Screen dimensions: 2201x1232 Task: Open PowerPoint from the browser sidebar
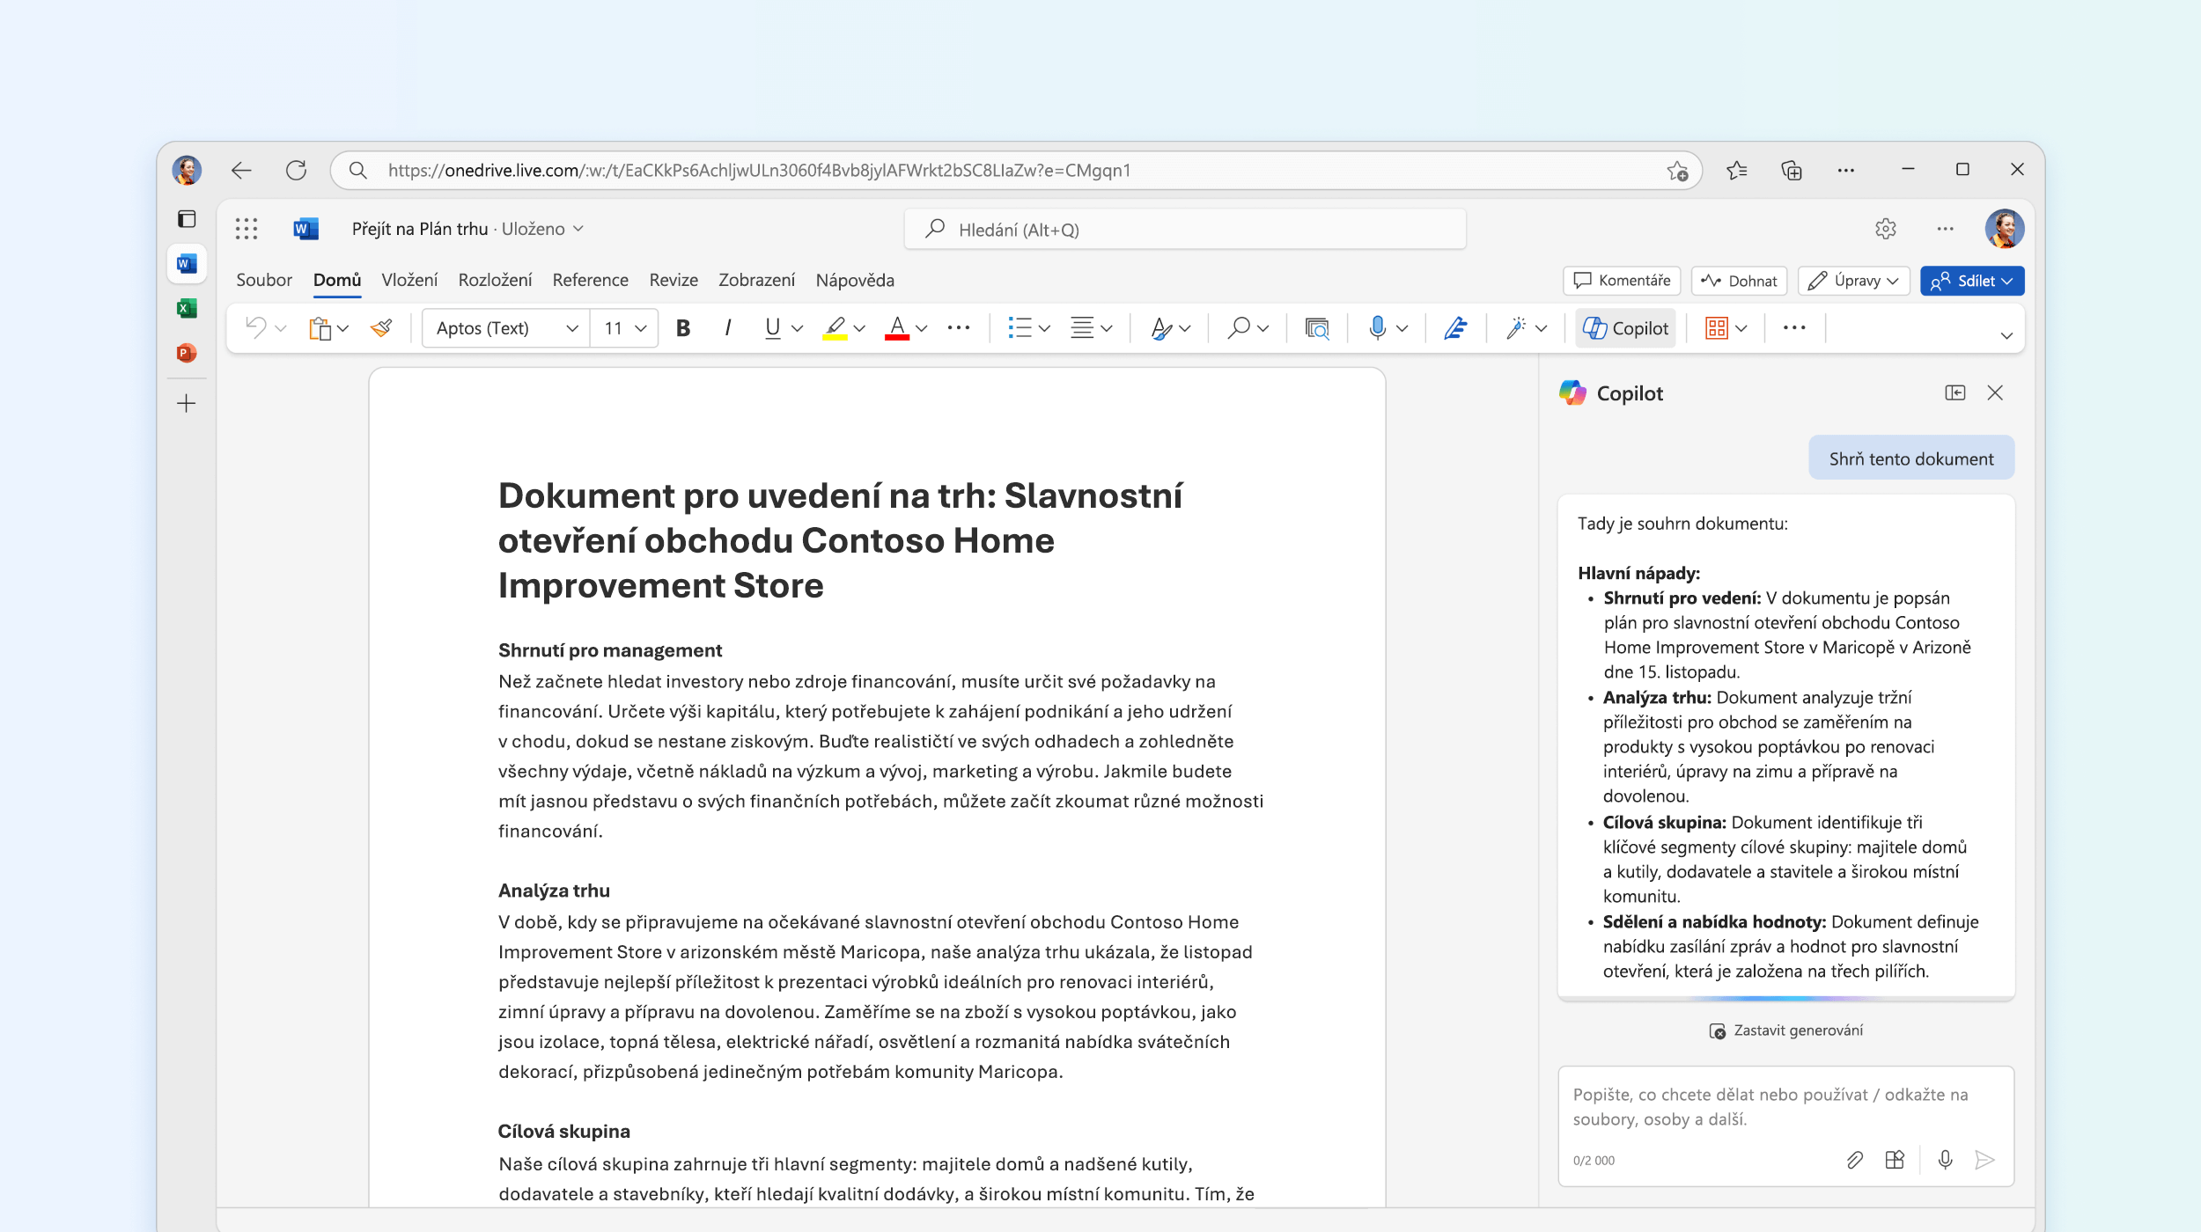tap(187, 353)
